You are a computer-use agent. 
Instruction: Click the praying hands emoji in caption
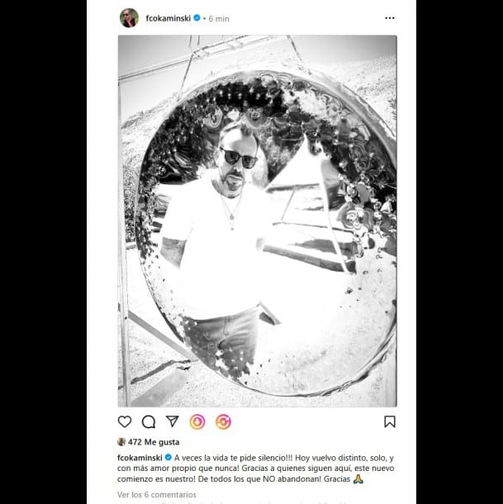tap(358, 479)
